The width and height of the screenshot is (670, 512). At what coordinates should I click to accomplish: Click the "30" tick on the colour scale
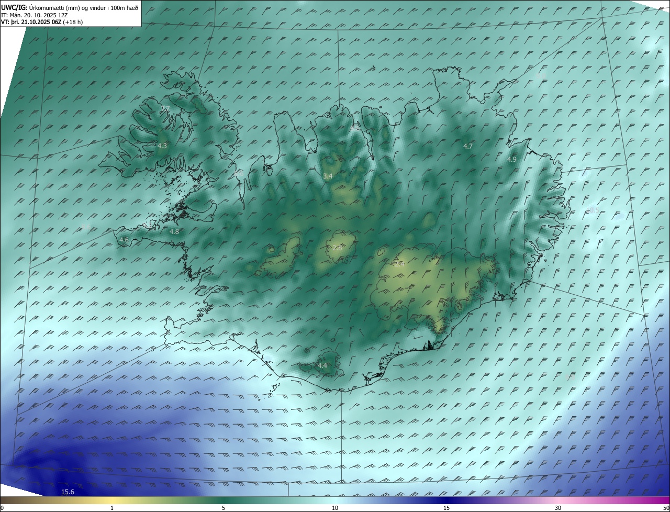click(x=558, y=508)
